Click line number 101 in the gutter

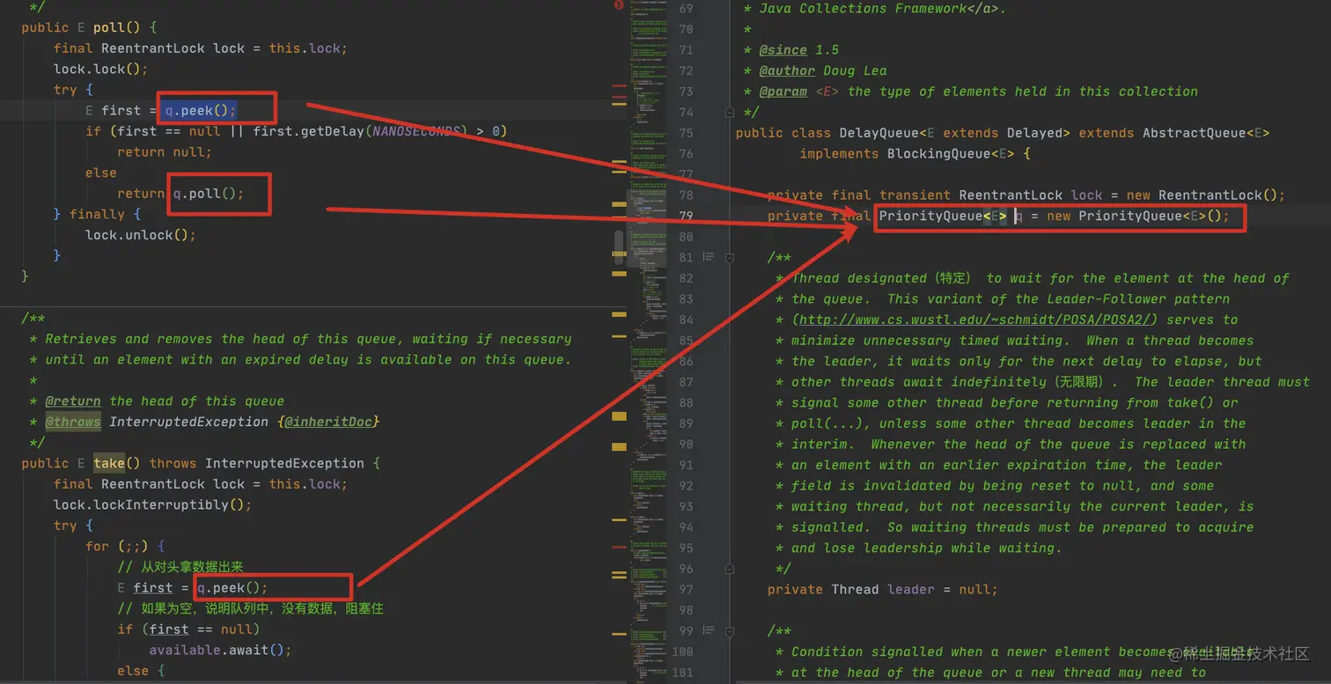[x=682, y=673]
